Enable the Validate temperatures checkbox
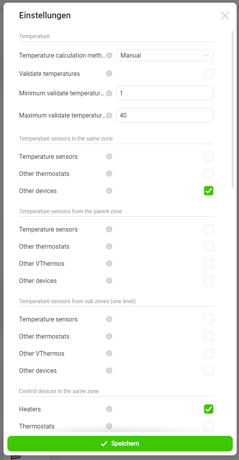Screen dimensions: 239x460 (209, 74)
